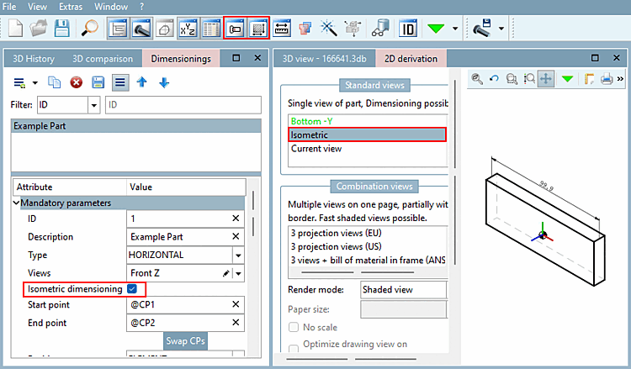The height and width of the screenshot is (369, 631).
Task: Open the View menu
Action: tap(37, 7)
